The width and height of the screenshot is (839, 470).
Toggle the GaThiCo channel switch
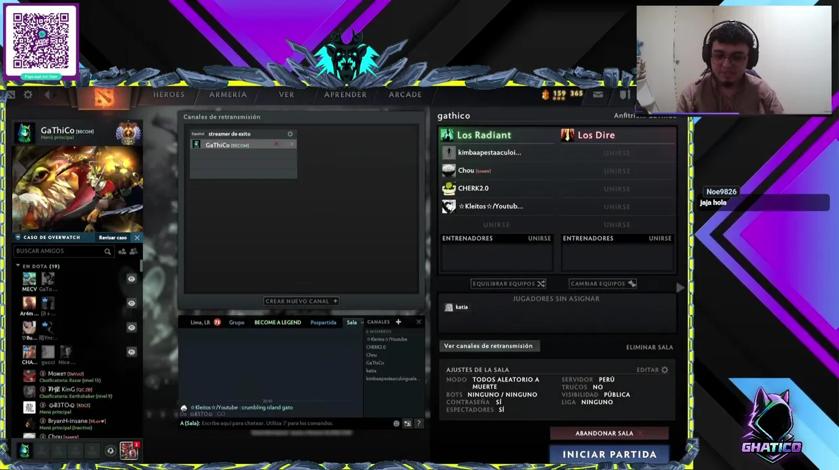click(289, 145)
